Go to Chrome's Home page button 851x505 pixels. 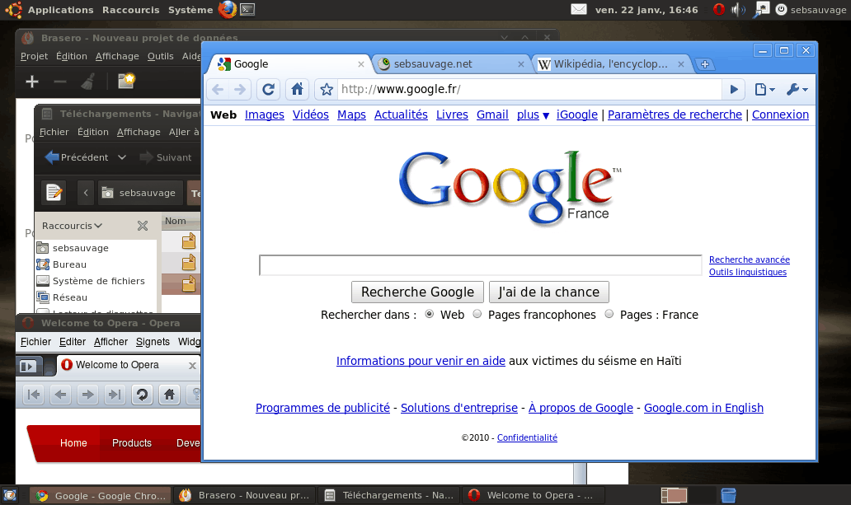pyautogui.click(x=298, y=90)
